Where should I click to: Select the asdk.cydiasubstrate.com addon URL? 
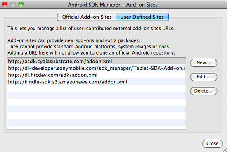[x=97, y=61]
